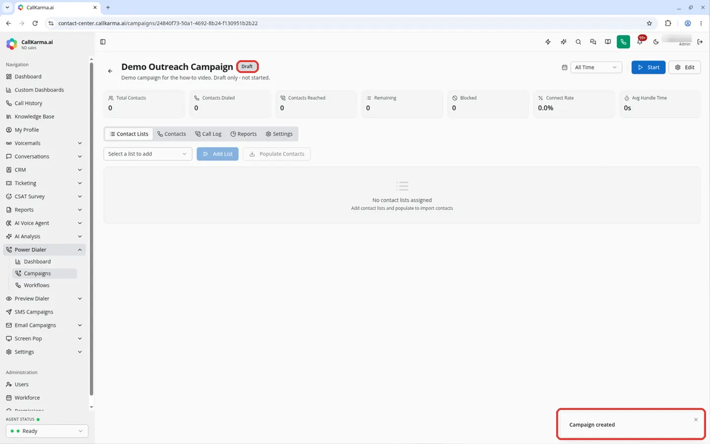The height and width of the screenshot is (444, 710).
Task: Open the Call Log tab
Action: [x=208, y=134]
